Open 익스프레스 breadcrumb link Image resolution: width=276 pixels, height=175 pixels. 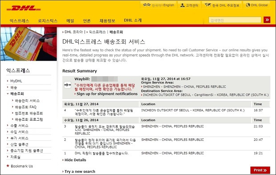[x=97, y=32]
